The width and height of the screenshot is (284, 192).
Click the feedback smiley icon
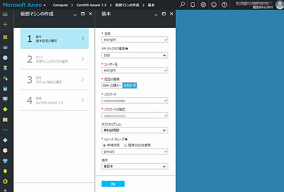coord(214,4)
